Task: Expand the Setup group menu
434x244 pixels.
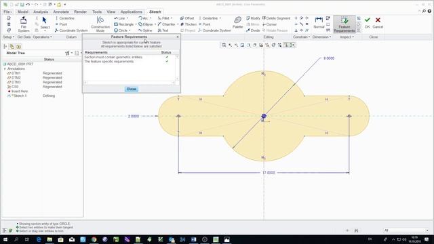Action: pyautogui.click(x=9, y=37)
